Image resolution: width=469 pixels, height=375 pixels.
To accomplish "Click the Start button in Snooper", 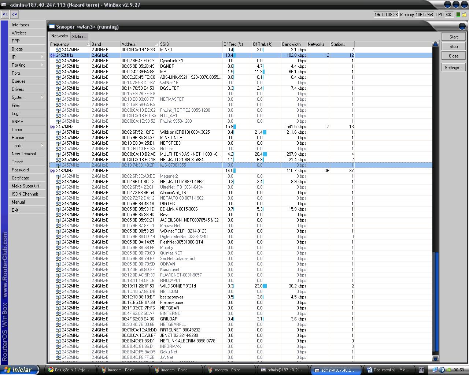I will point(454,37).
